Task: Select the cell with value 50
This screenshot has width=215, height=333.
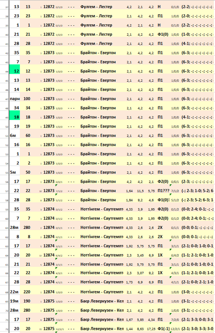Action: pos(27,172)
